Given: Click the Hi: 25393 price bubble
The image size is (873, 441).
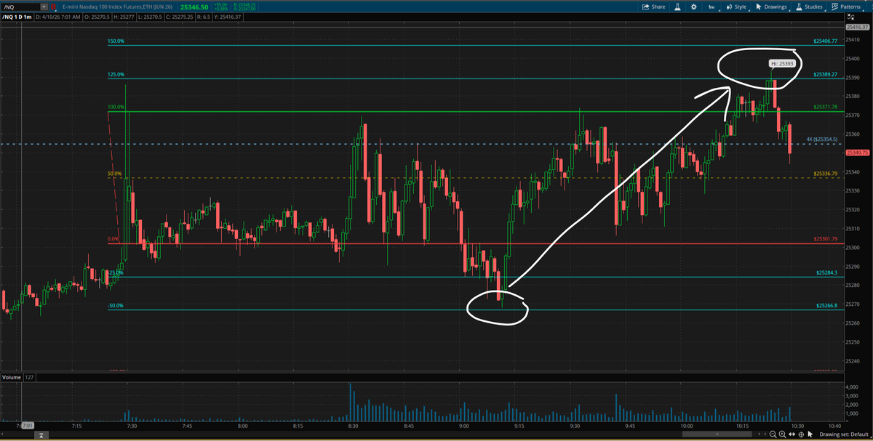Looking at the screenshot, I should coord(781,64).
